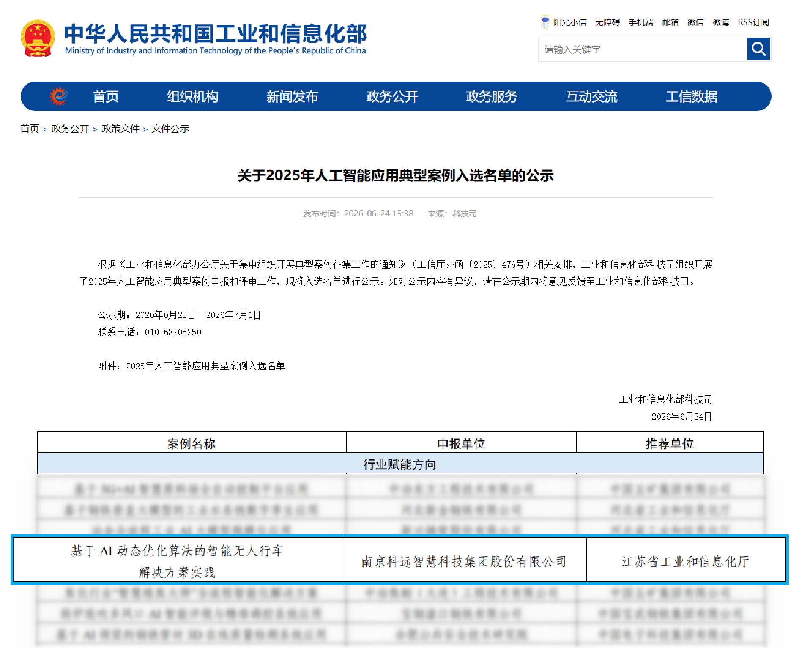Click the cell 江苏省工业和信息化厅
Screen dimensions: 799x648
point(686,560)
